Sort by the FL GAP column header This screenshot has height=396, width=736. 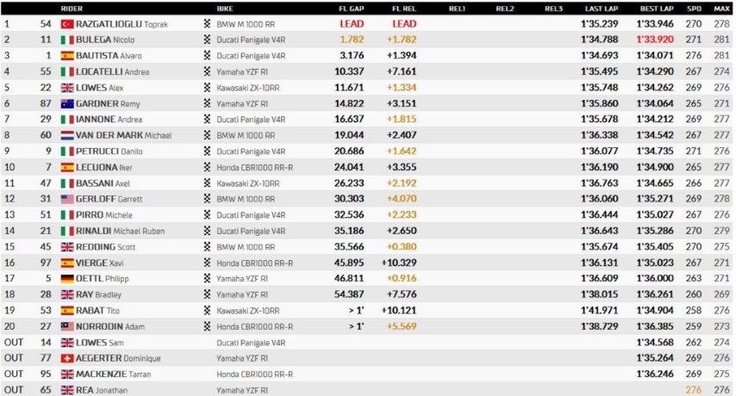click(351, 9)
